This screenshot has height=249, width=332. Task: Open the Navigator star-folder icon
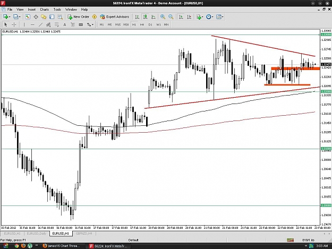tap(44, 16)
